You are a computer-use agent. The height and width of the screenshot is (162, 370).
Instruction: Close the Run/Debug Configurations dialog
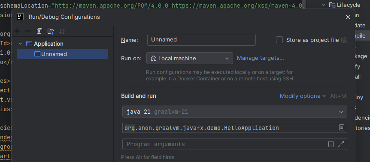point(348,17)
